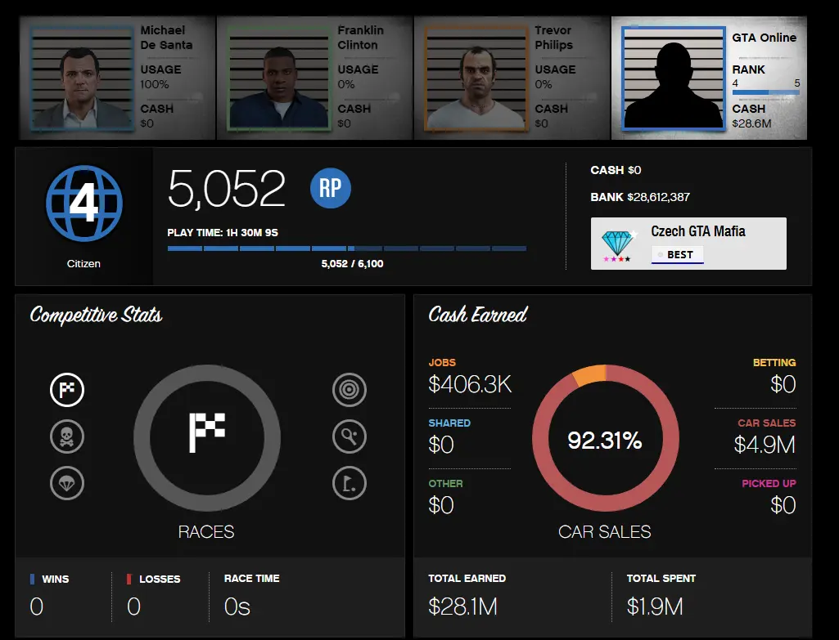Click the Czech GTA Mafia diamond emblem
839x640 pixels.
click(x=618, y=244)
